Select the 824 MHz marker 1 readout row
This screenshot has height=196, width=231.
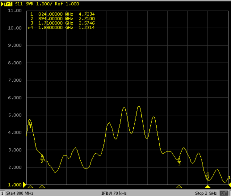(x=62, y=14)
